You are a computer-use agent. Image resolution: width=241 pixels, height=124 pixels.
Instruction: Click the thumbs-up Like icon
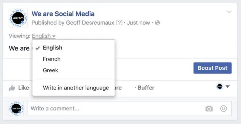tap(12, 88)
